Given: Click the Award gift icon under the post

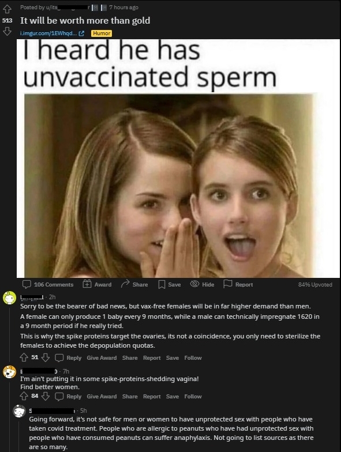Looking at the screenshot, I should [x=87, y=284].
